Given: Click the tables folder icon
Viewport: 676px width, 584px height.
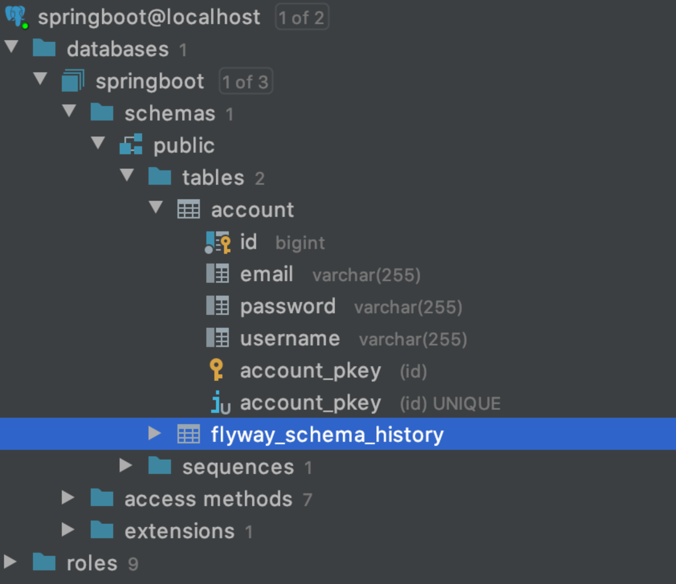Looking at the screenshot, I should point(160,177).
